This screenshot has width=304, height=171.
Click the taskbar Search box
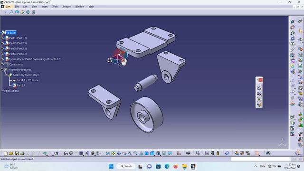point(126,166)
